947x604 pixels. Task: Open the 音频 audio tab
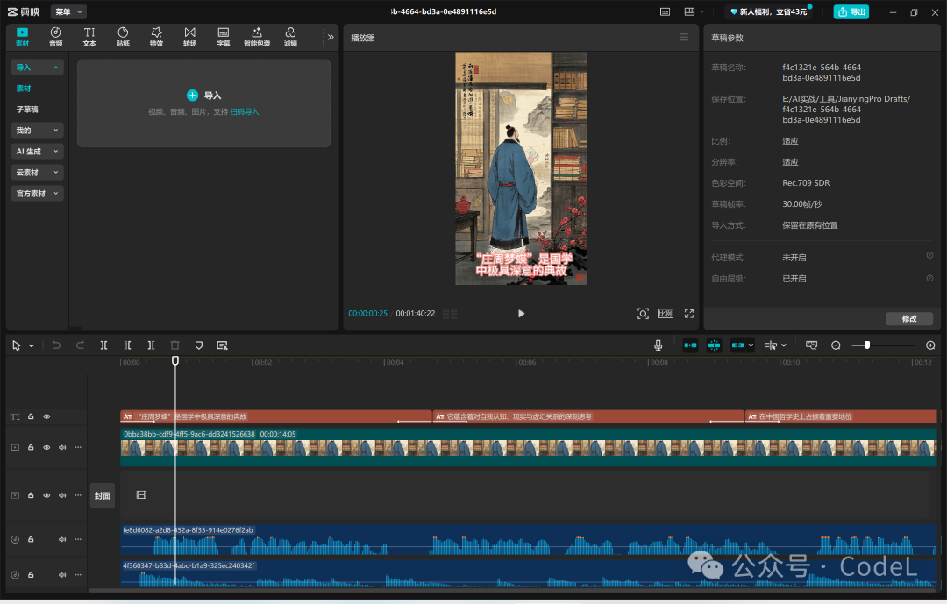[55, 37]
